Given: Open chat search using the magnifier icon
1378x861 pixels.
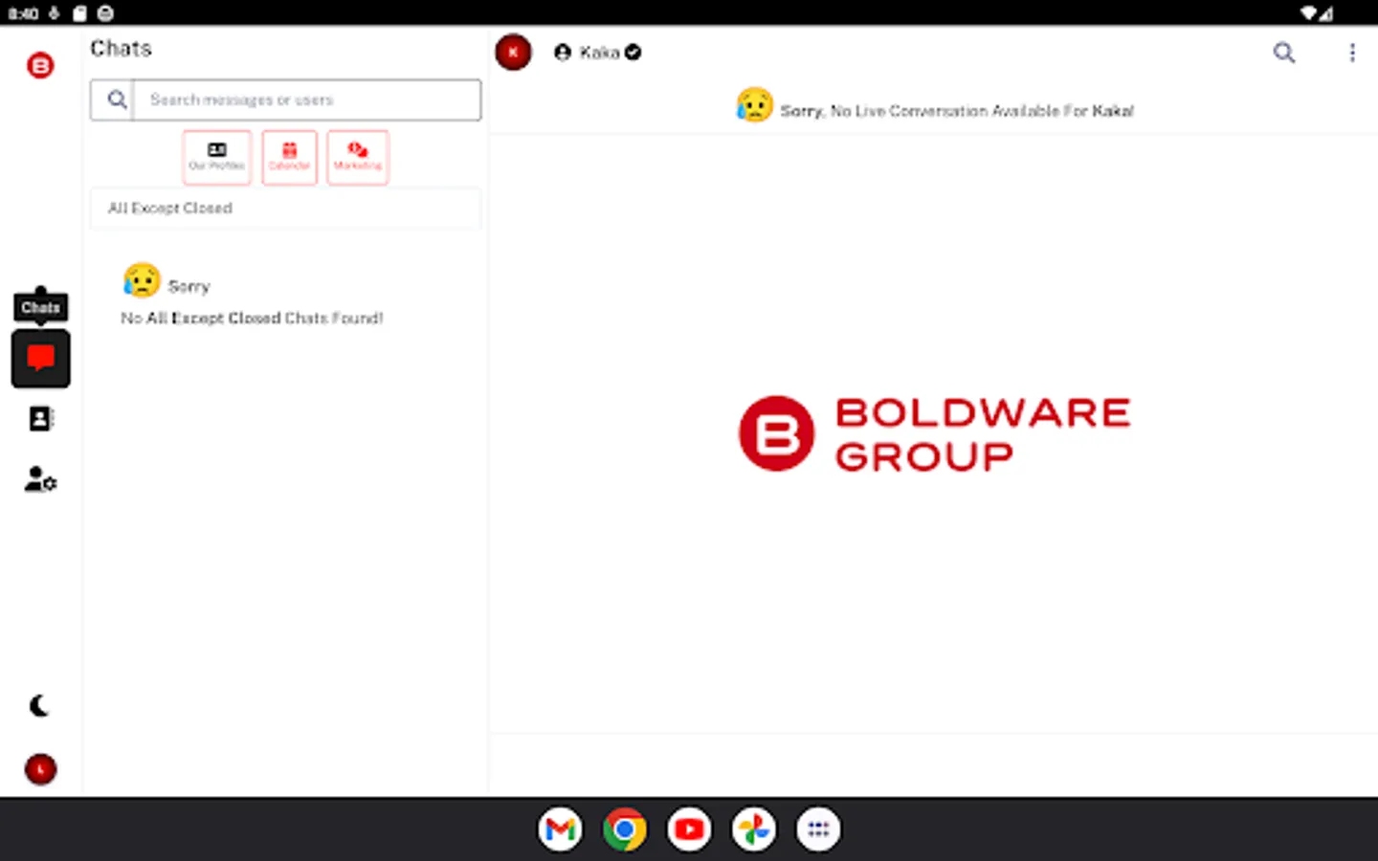Looking at the screenshot, I should tap(1284, 53).
